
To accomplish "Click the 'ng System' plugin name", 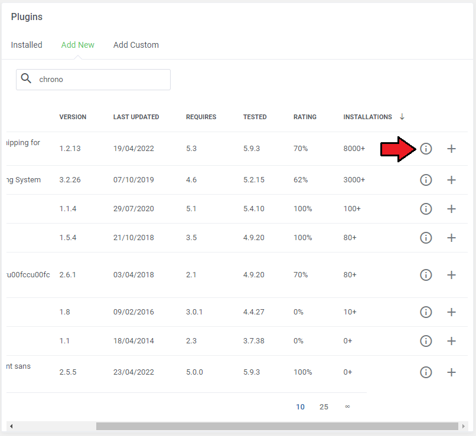I will tap(24, 180).
